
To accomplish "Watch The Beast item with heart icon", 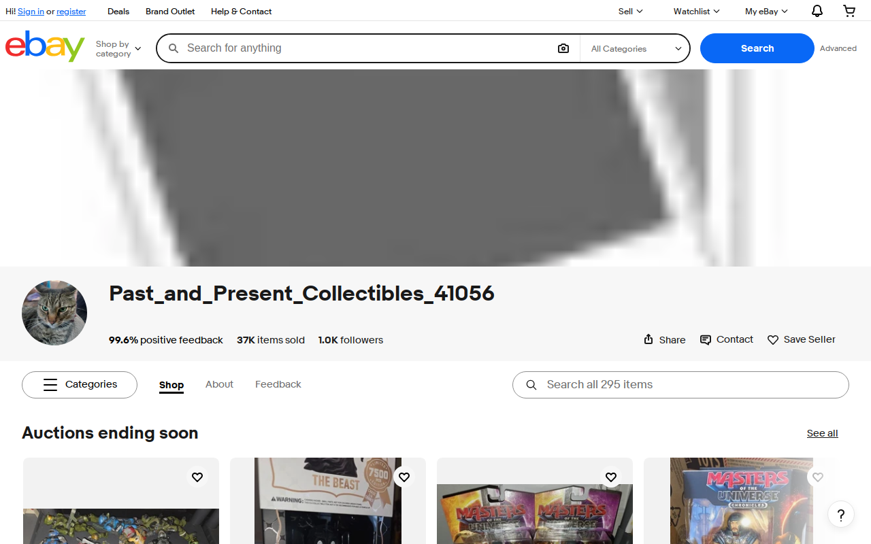I will pos(404,477).
